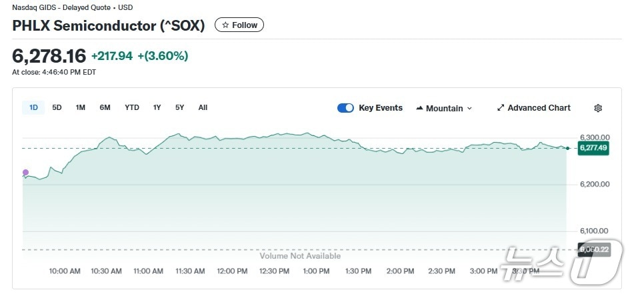
Task: Follow the PHLX Semiconductor index
Action: [x=239, y=25]
